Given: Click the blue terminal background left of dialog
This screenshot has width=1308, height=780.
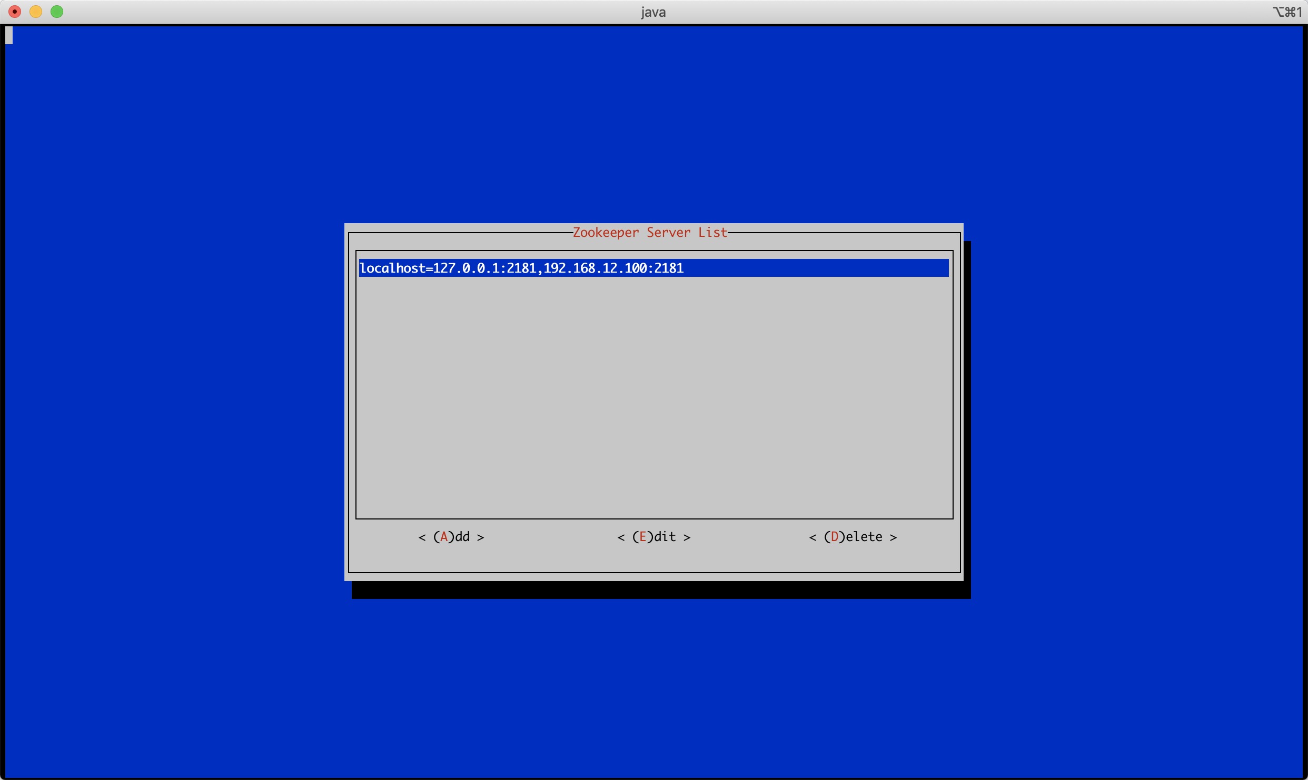Looking at the screenshot, I should [174, 400].
